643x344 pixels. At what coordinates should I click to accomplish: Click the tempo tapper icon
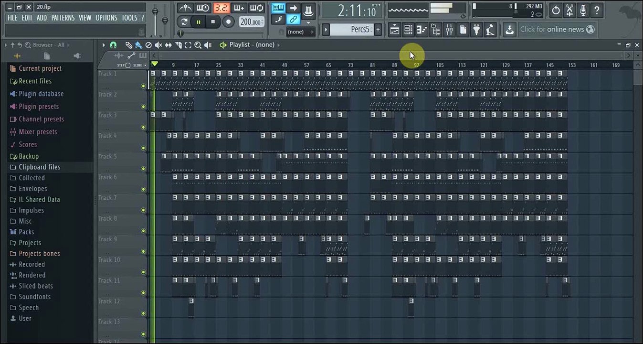pyautogui.click(x=490, y=30)
